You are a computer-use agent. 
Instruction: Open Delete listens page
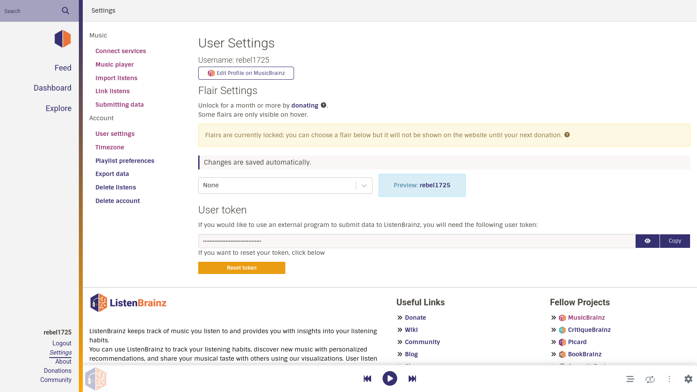[x=115, y=187]
